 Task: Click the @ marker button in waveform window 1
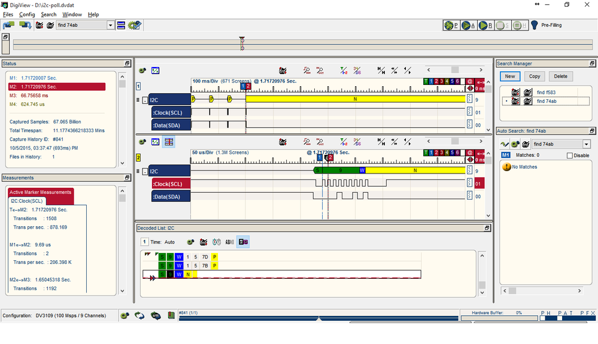coord(470,81)
